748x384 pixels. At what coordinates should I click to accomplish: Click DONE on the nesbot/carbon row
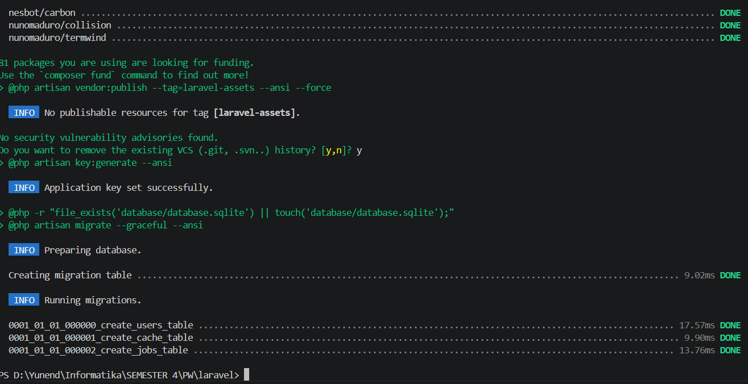point(730,12)
